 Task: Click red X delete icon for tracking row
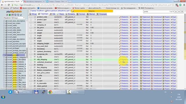tap(131, 65)
